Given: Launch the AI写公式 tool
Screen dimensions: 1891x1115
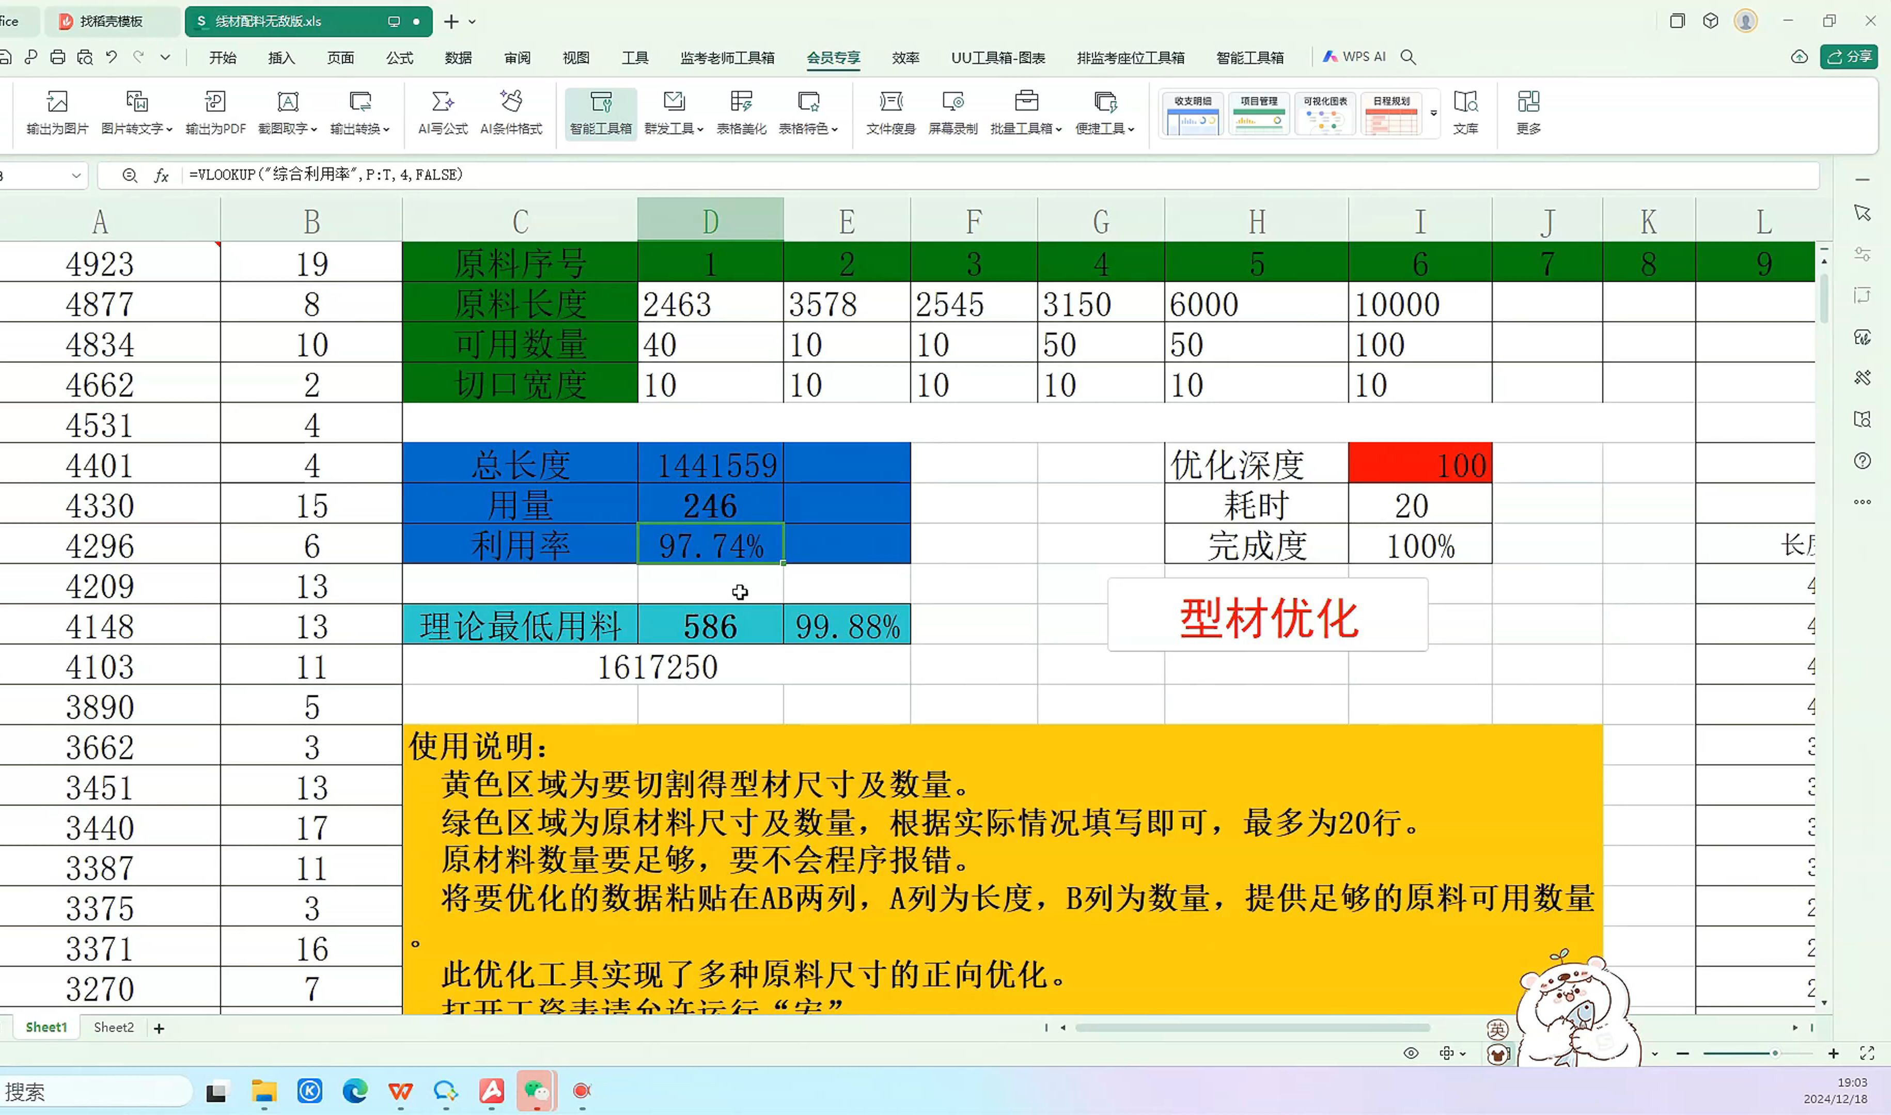Looking at the screenshot, I should [443, 113].
